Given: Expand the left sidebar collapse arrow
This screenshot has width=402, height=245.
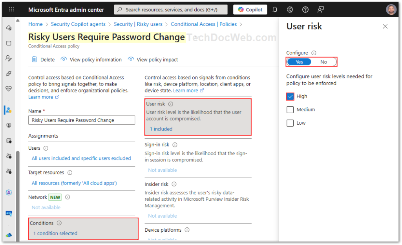Looking at the screenshot, I should point(18,20).
